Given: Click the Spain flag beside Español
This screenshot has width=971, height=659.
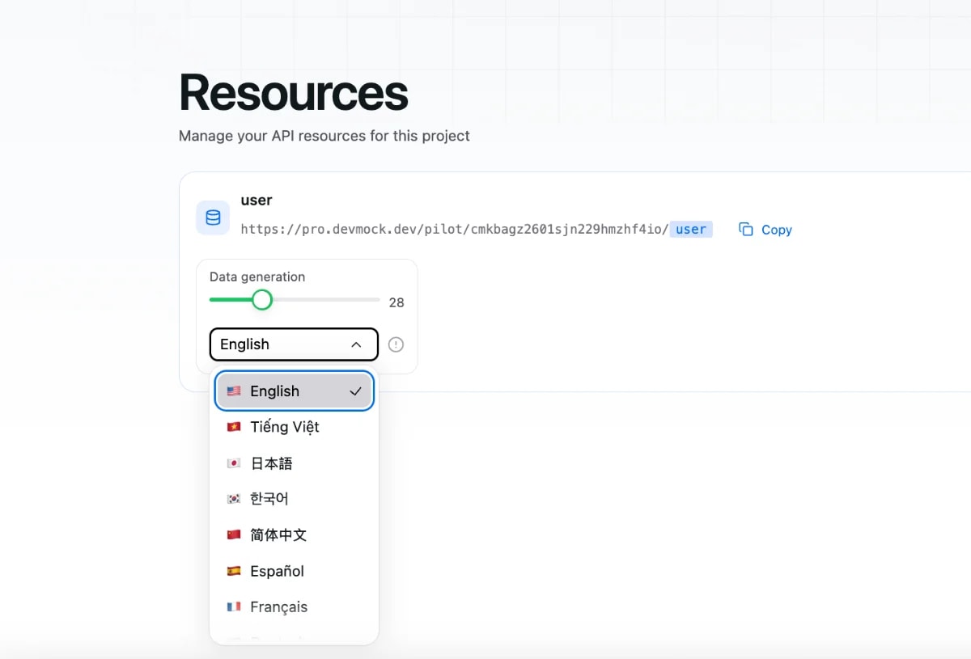Looking at the screenshot, I should tap(234, 571).
